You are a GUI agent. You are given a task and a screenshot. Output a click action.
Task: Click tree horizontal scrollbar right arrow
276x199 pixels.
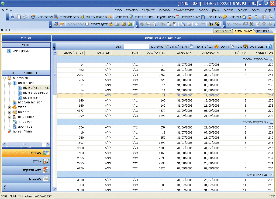click(47, 144)
